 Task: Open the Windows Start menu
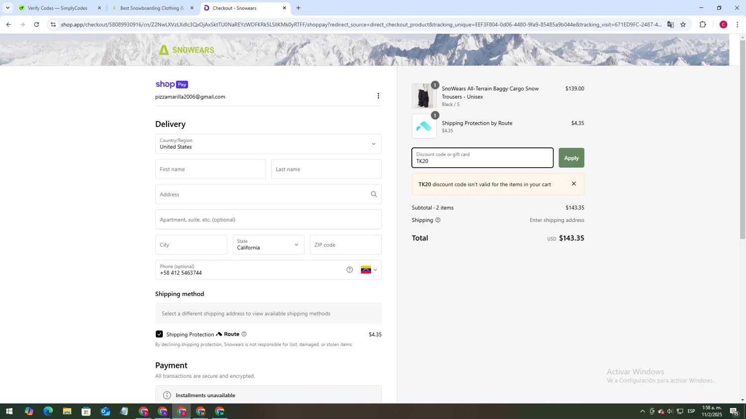tap(9, 412)
